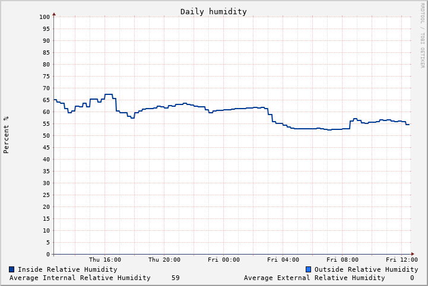
Task: Click the 'Fri 12:00' time label
Action: [402, 259]
